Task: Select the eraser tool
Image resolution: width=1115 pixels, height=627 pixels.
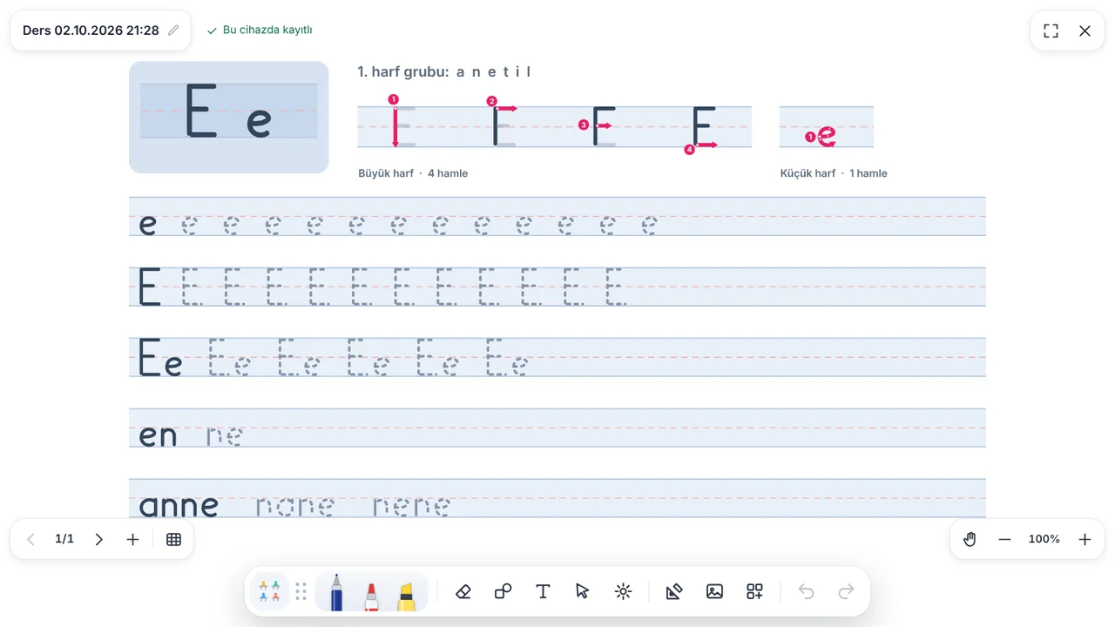Action: pos(463,592)
